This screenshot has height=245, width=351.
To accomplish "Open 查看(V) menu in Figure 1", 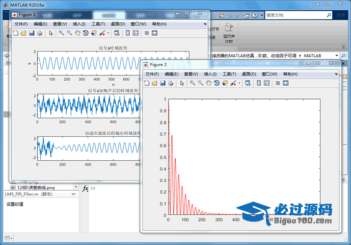I will 60,24.
